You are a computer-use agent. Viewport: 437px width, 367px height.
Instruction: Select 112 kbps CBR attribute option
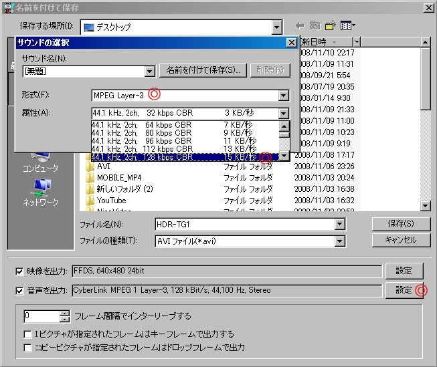185,149
